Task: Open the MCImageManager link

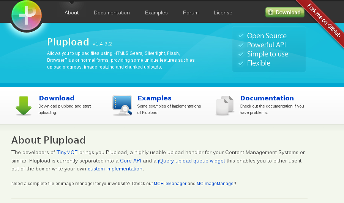Action: 216,184
